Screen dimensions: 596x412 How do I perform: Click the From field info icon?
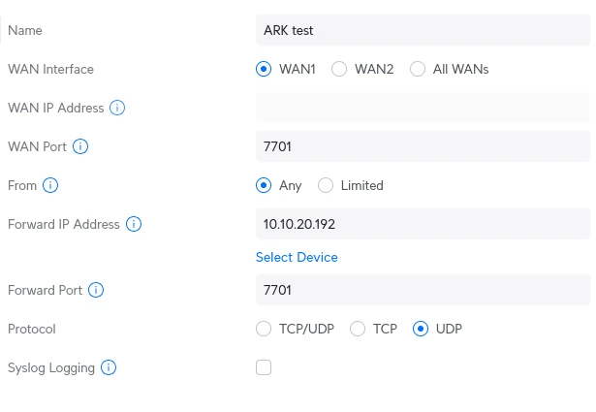[50, 185]
